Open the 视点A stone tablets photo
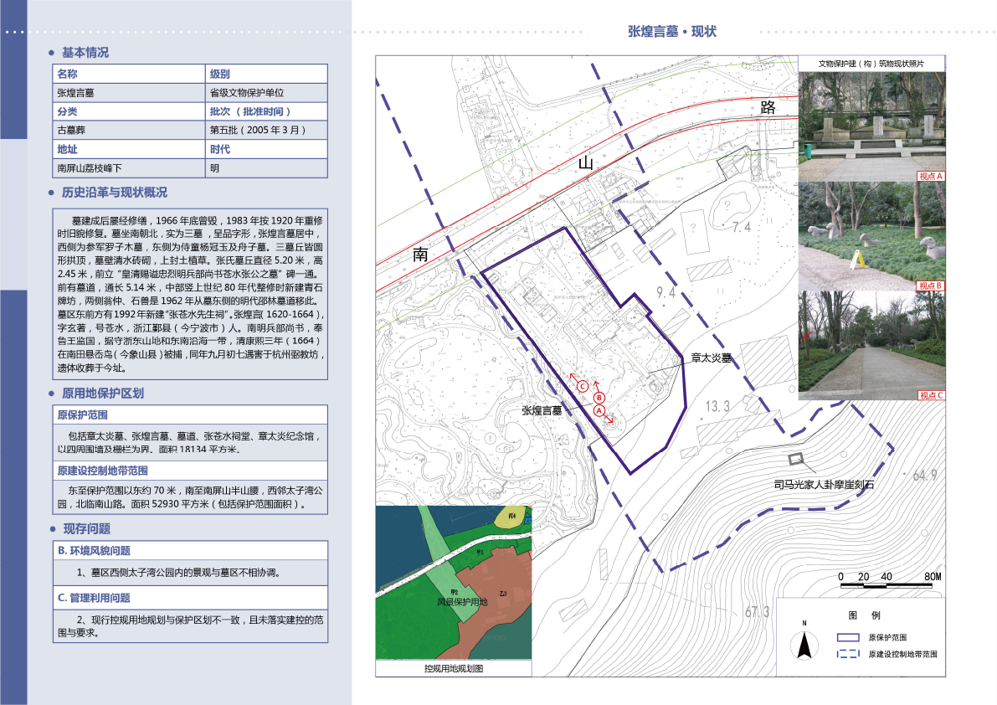This screenshot has height=705, width=997. coord(871,126)
